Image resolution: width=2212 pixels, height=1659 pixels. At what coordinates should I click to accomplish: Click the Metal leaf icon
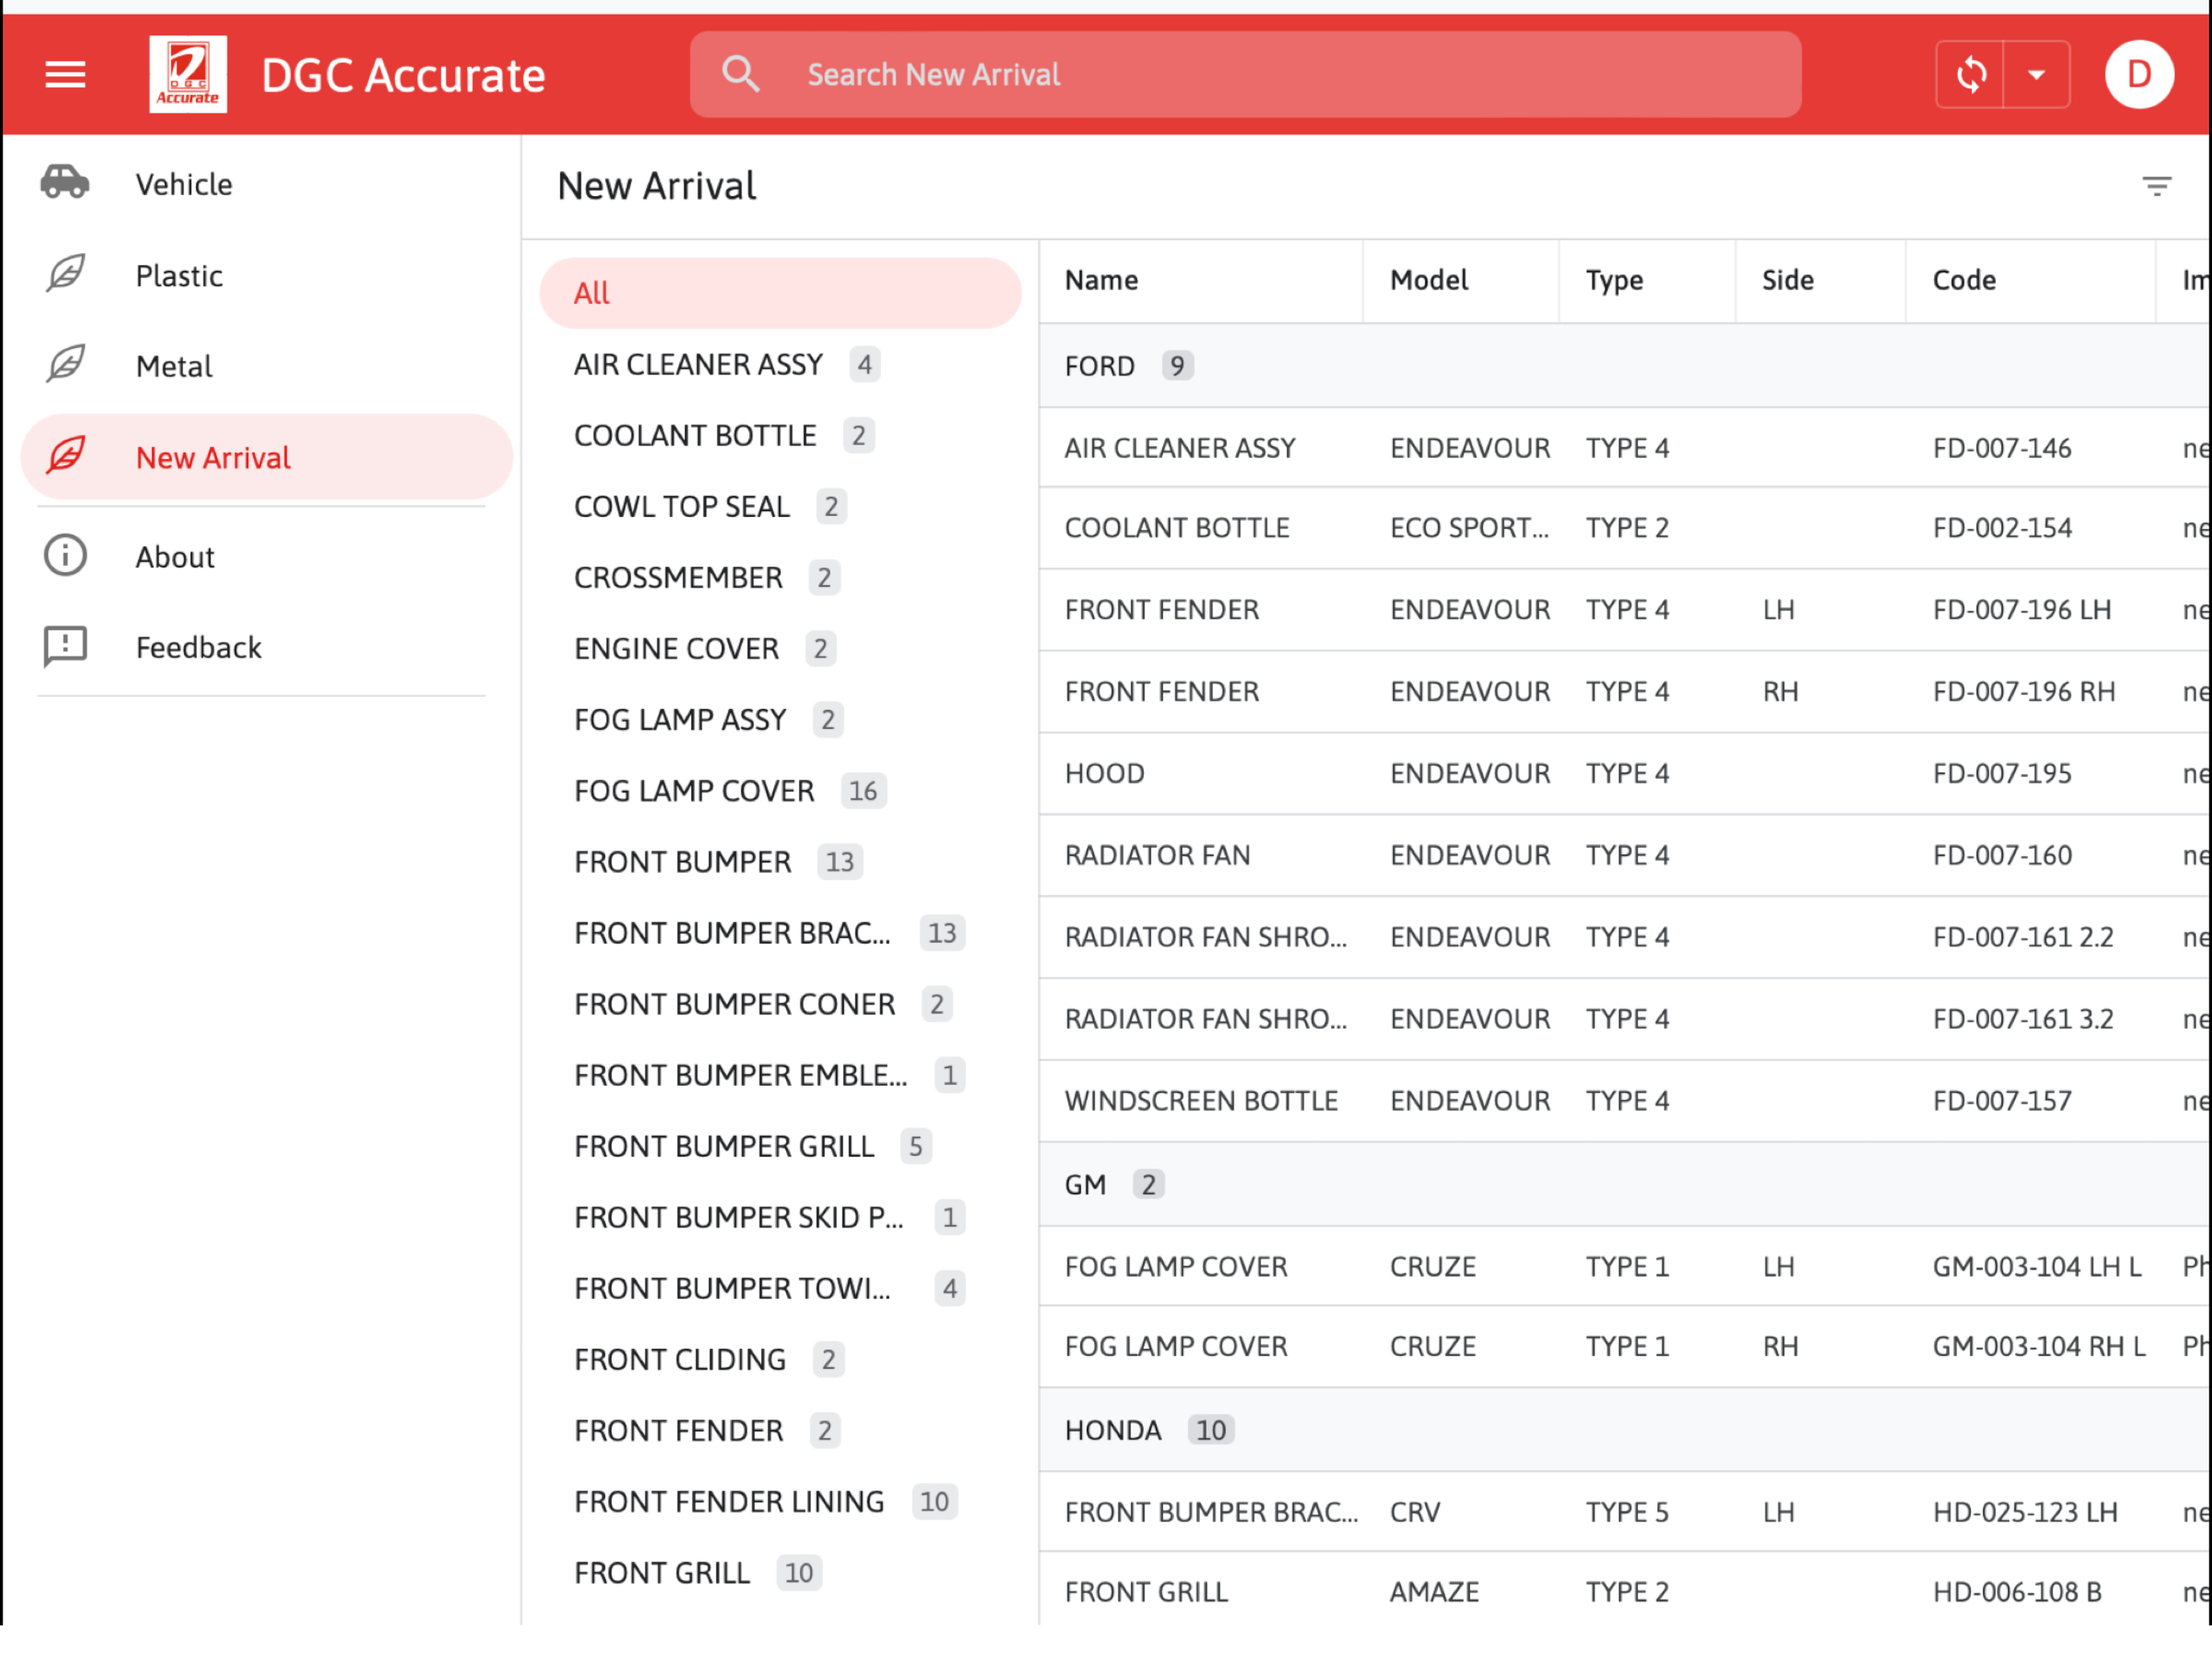[x=65, y=365]
